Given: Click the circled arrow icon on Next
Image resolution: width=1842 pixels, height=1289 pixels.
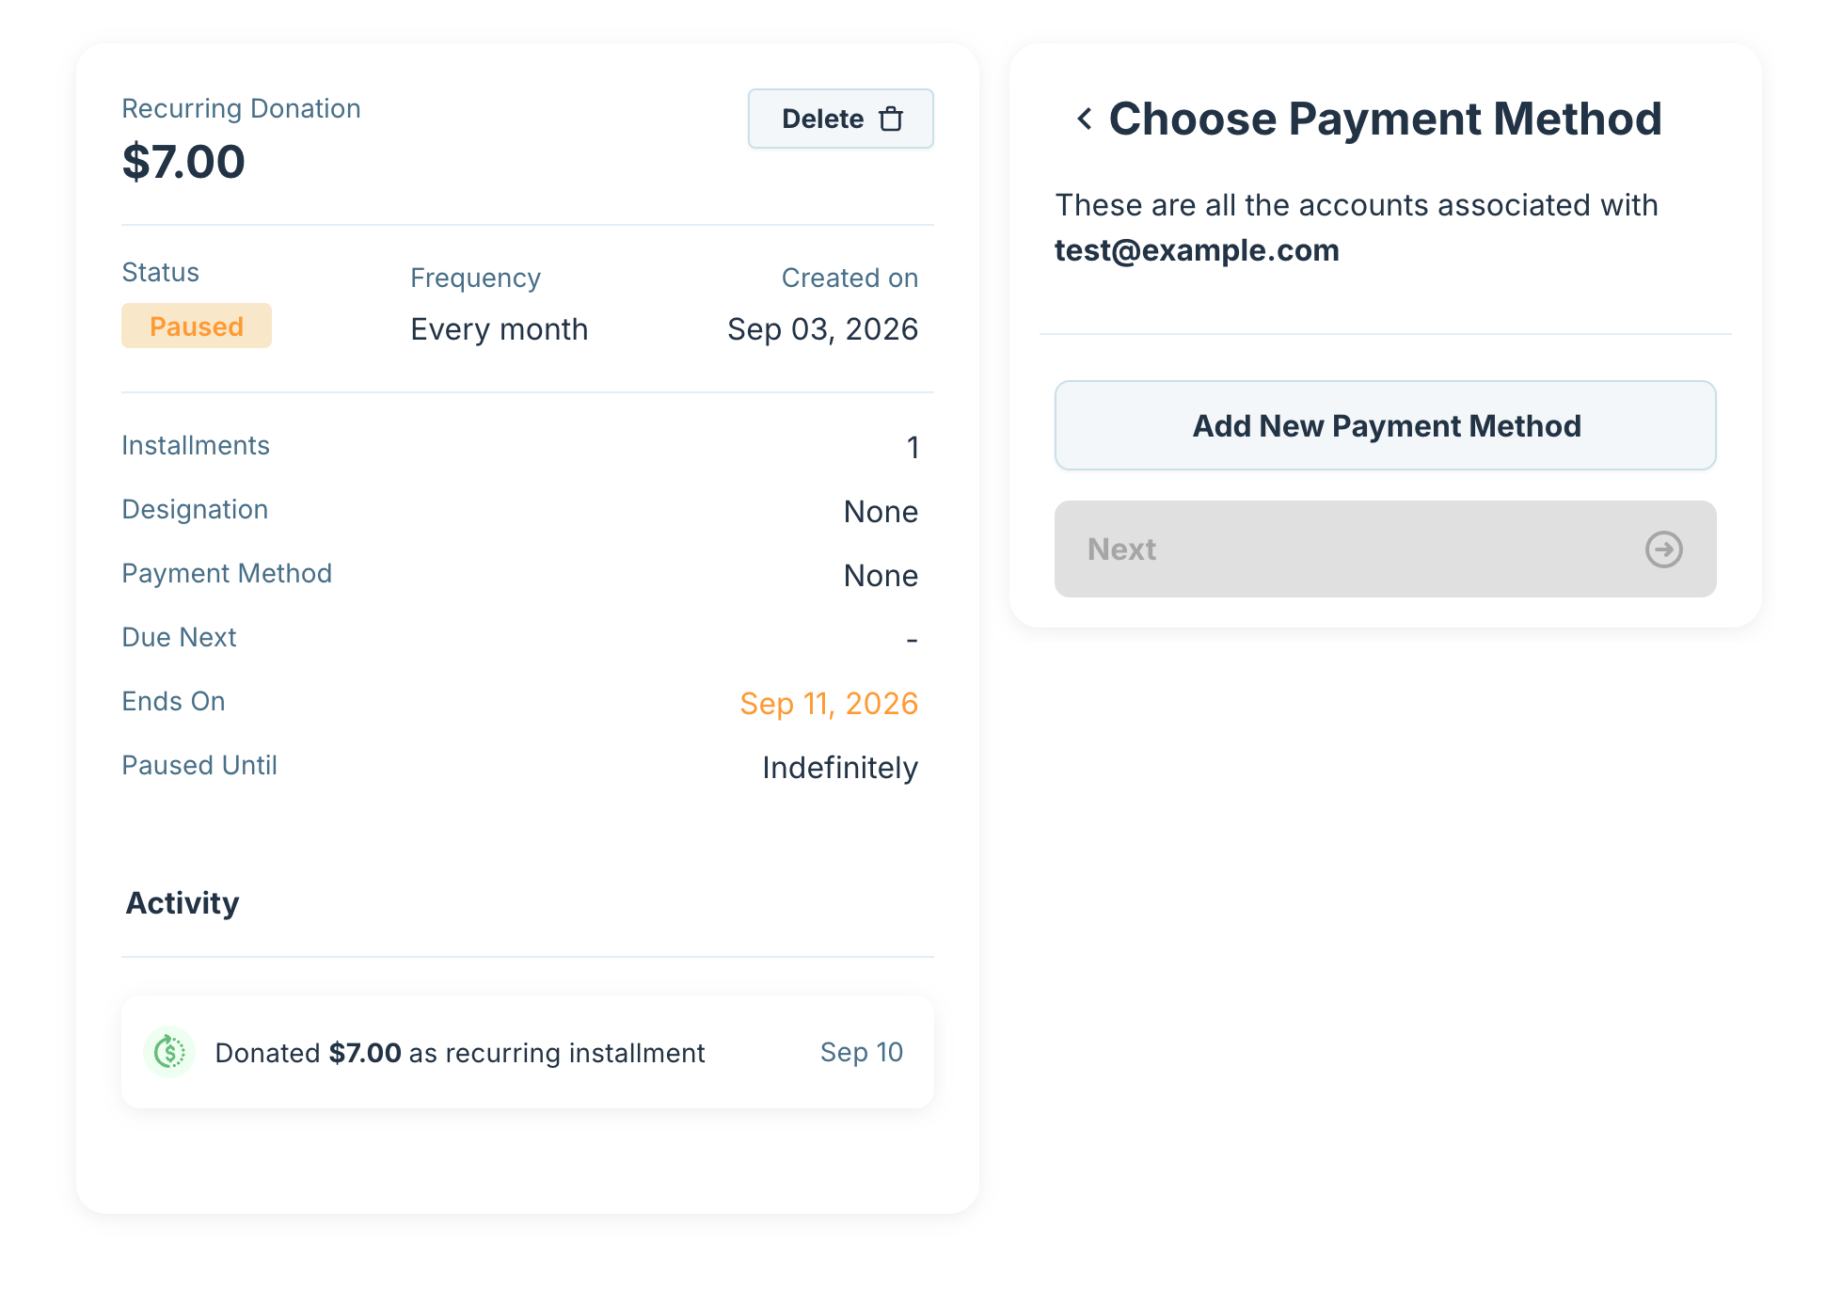Looking at the screenshot, I should [1663, 549].
